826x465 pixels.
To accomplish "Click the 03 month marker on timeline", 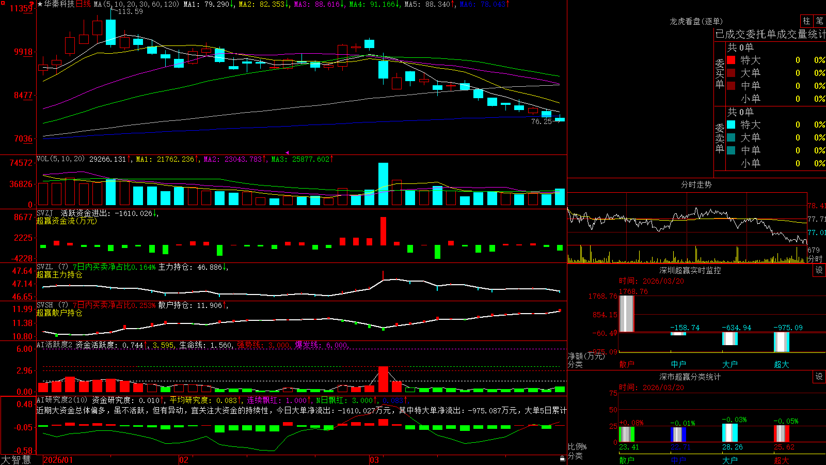I will click(x=374, y=460).
